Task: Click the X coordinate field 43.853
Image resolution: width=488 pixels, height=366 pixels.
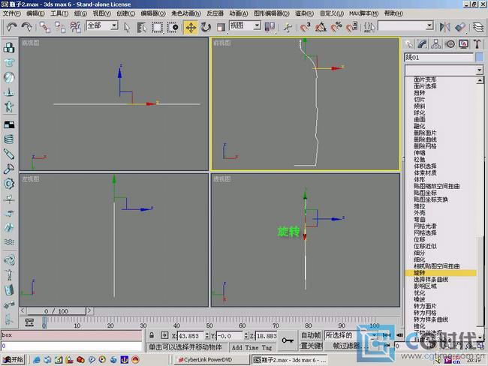Action: point(191,336)
